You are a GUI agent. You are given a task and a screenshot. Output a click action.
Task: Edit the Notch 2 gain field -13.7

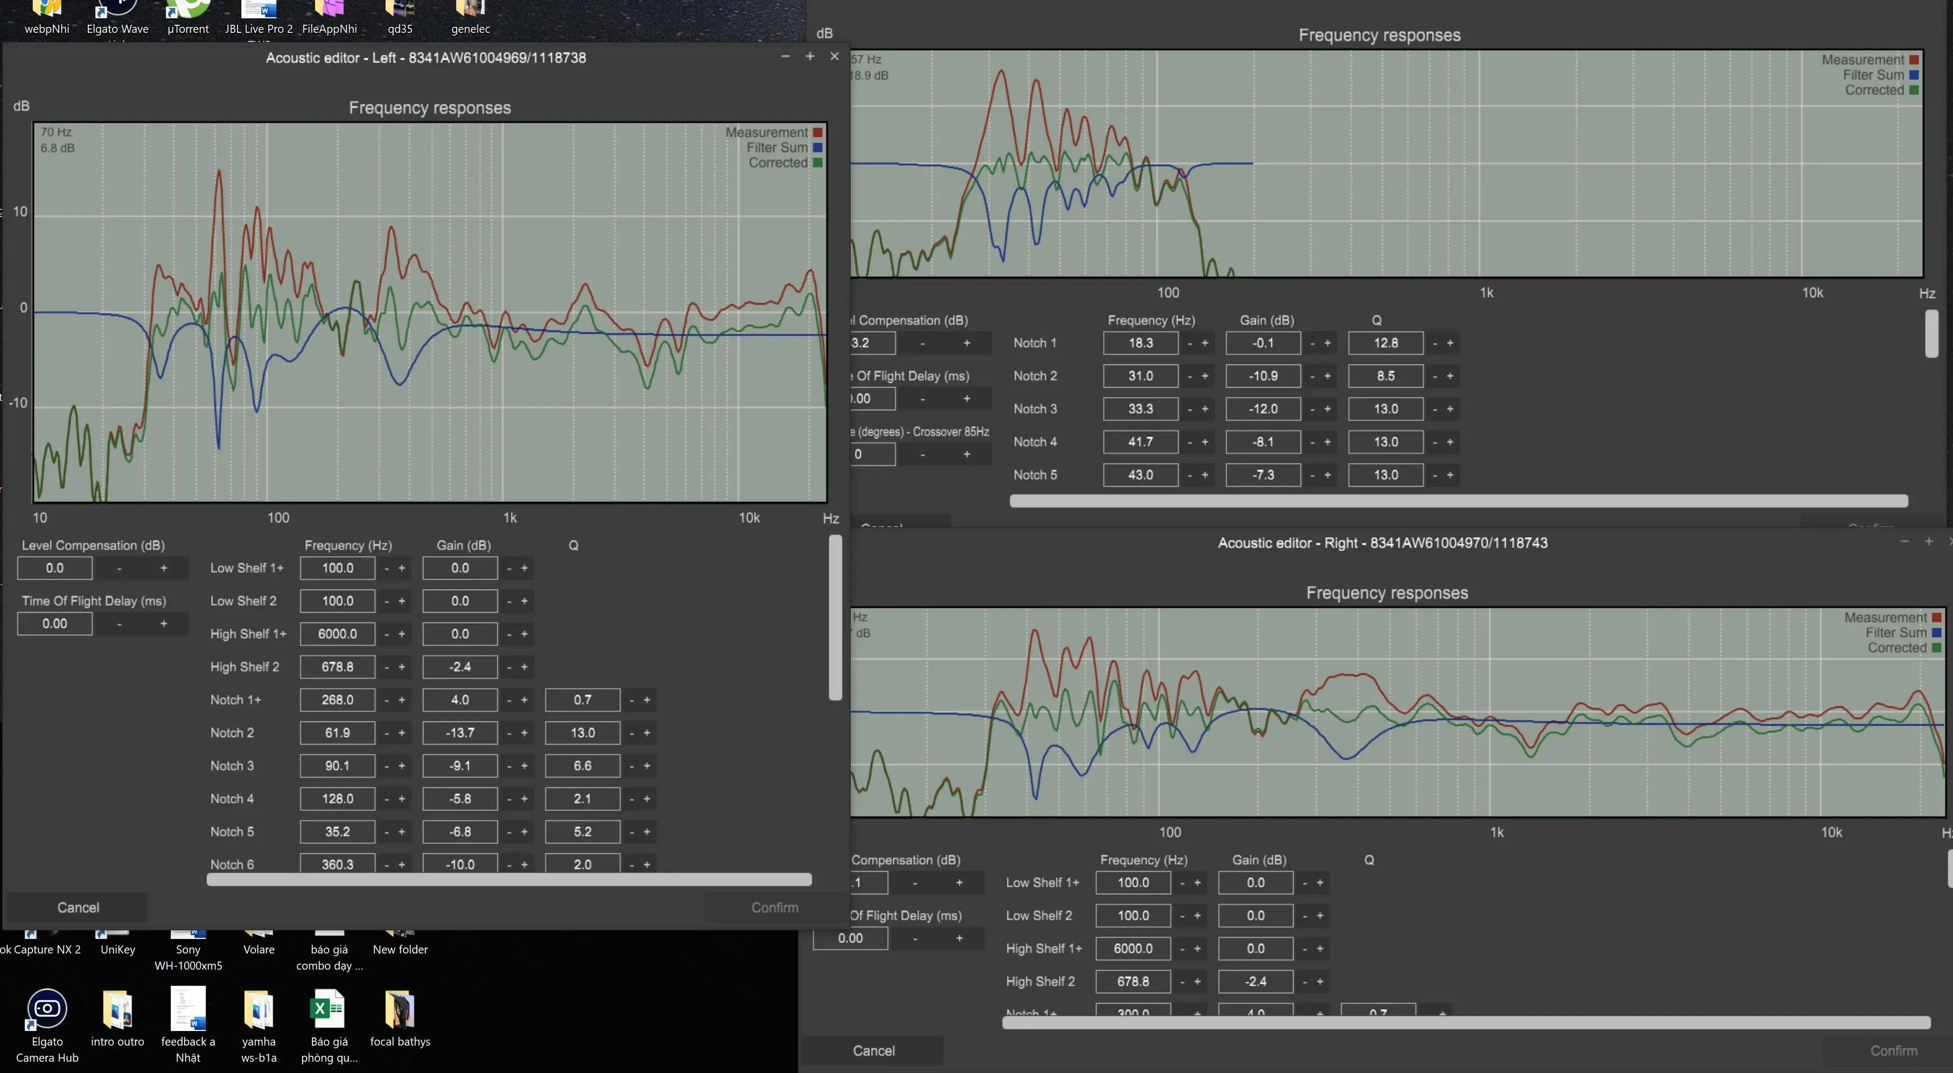coord(460,733)
